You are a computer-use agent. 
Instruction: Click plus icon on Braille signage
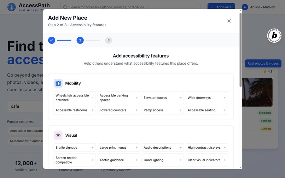tap(93, 148)
